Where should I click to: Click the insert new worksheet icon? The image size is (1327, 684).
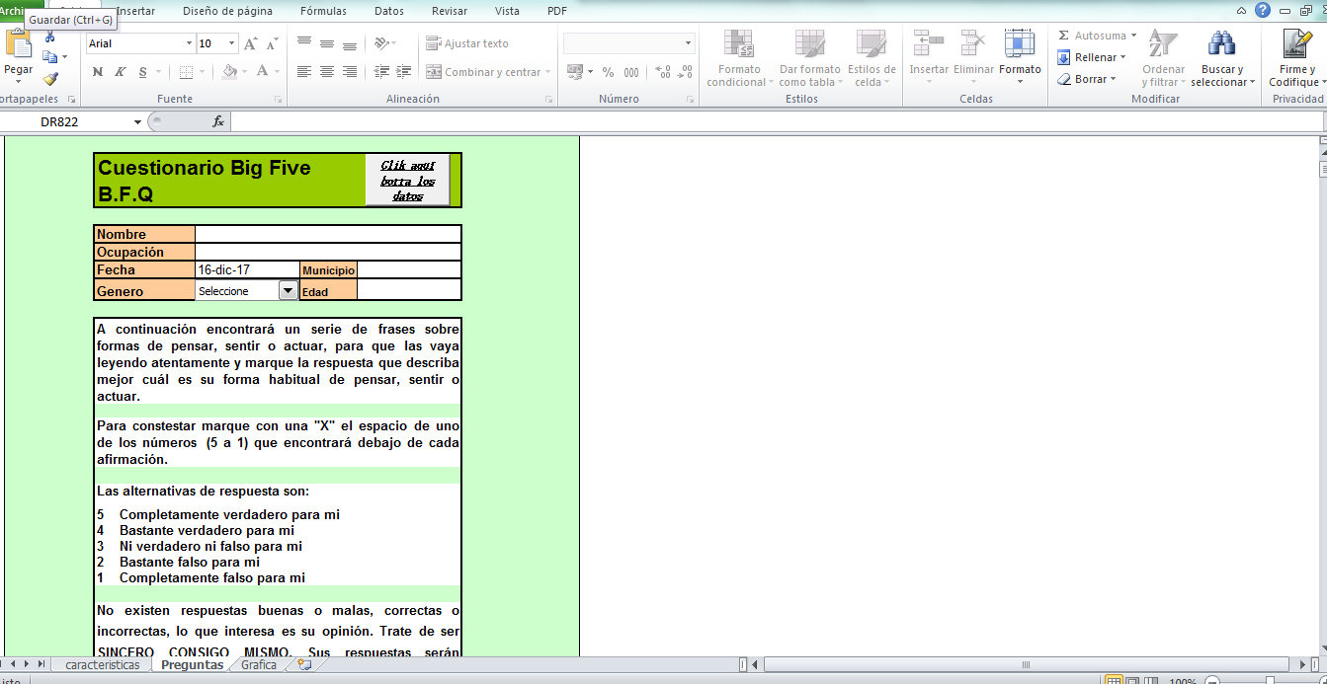(x=304, y=665)
